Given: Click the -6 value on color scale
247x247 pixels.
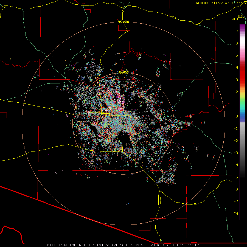Looking at the screenshot, I should coord(236,189).
